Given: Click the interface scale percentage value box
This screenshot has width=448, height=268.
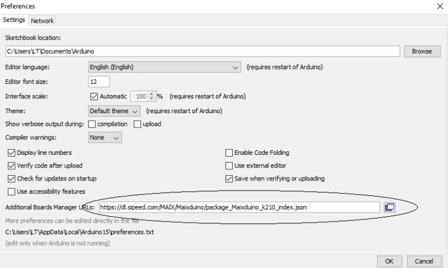Looking at the screenshot, I should tap(139, 96).
